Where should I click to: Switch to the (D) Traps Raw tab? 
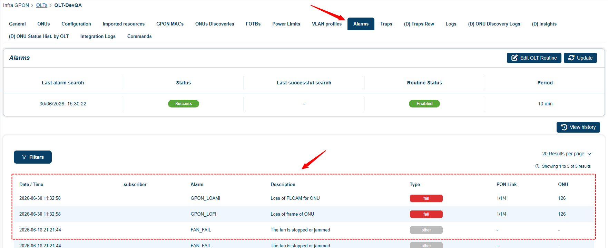coord(419,24)
